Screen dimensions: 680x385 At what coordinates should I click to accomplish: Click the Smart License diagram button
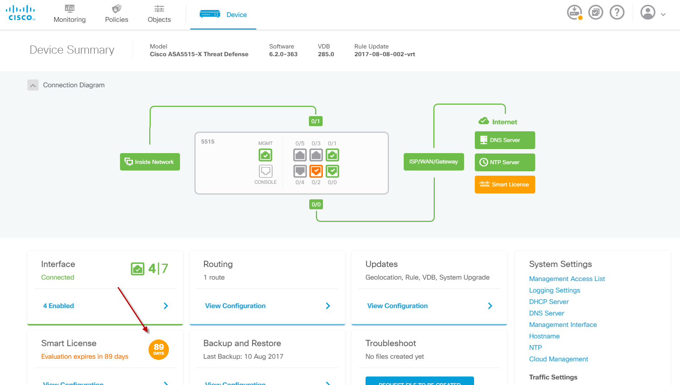505,185
